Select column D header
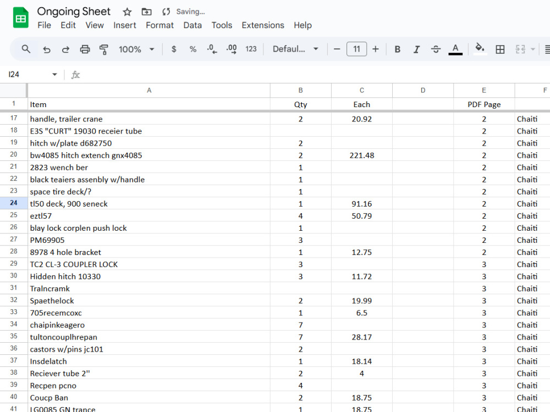Image resolution: width=550 pixels, height=412 pixels. pos(423,91)
